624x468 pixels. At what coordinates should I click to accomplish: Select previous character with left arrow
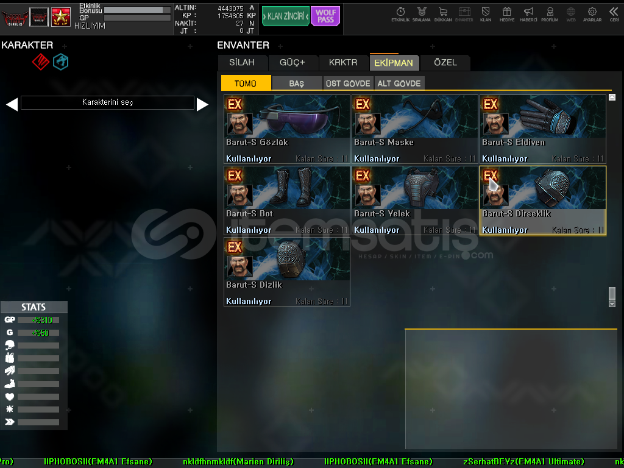coord(12,104)
